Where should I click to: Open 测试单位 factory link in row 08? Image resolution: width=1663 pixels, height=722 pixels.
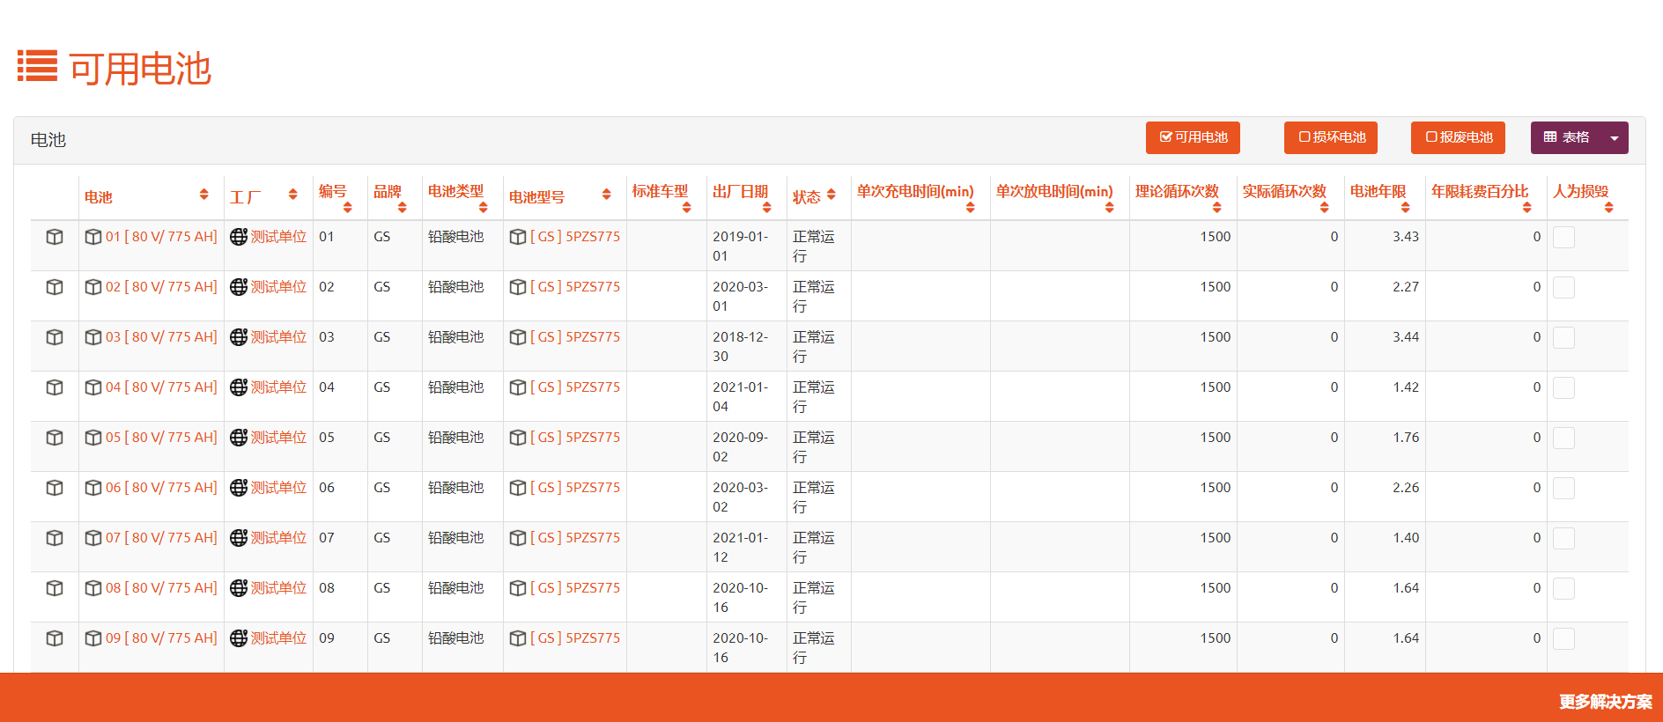pos(278,588)
